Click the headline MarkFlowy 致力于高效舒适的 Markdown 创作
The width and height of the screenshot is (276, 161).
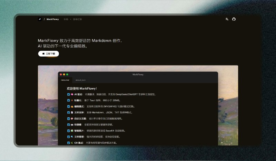tap(80, 41)
